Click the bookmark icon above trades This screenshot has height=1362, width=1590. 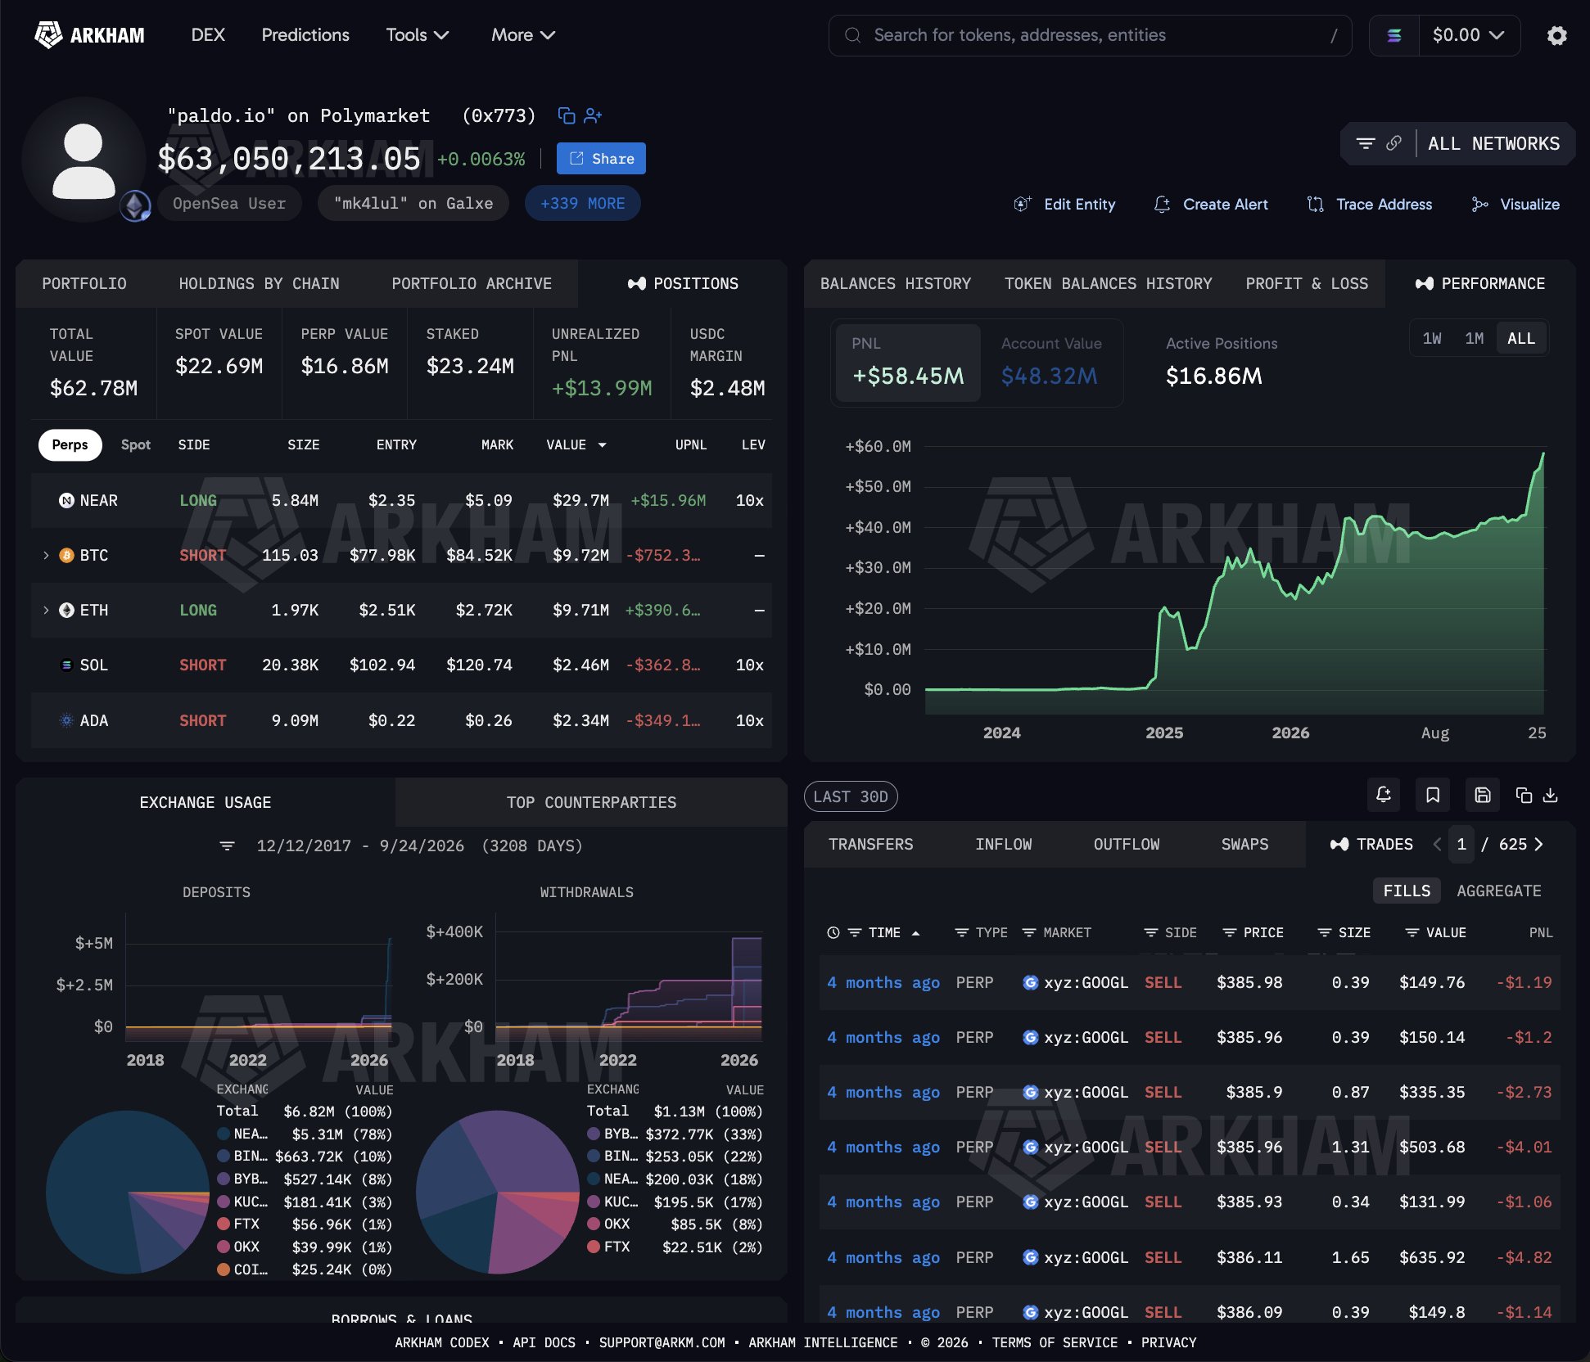(1433, 795)
